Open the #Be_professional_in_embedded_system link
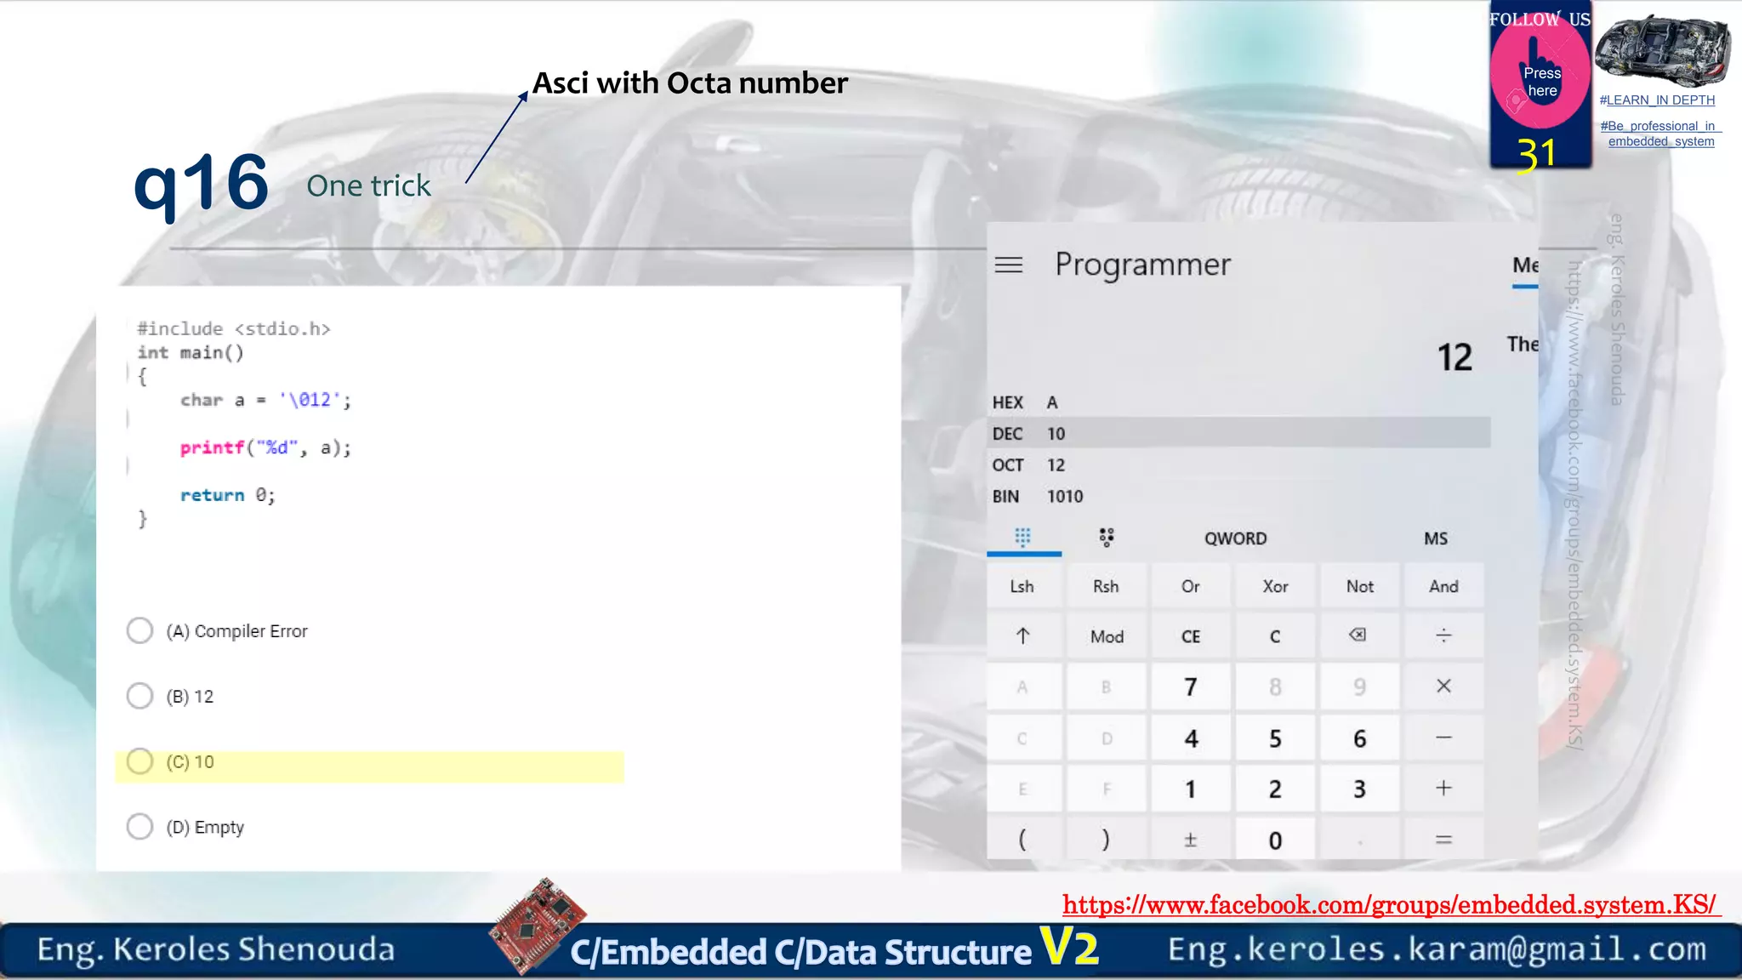 1661,134
